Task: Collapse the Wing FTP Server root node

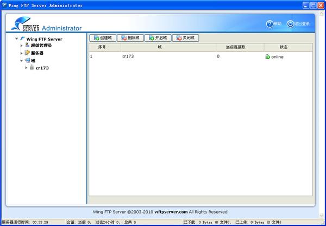Action: [x=16, y=39]
